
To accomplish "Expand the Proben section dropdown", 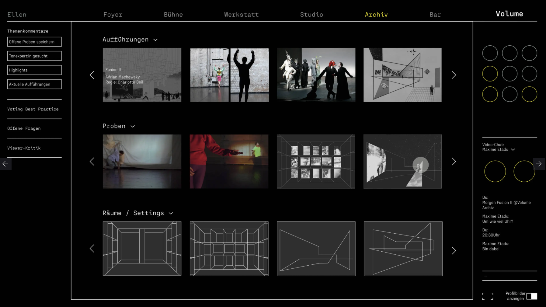I will click(x=133, y=126).
